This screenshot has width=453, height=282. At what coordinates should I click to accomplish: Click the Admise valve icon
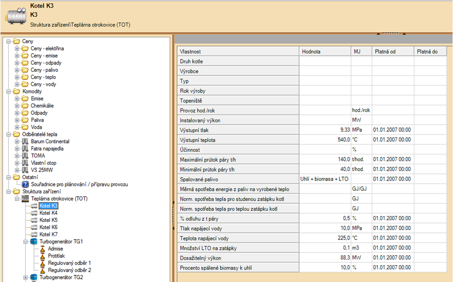42,249
